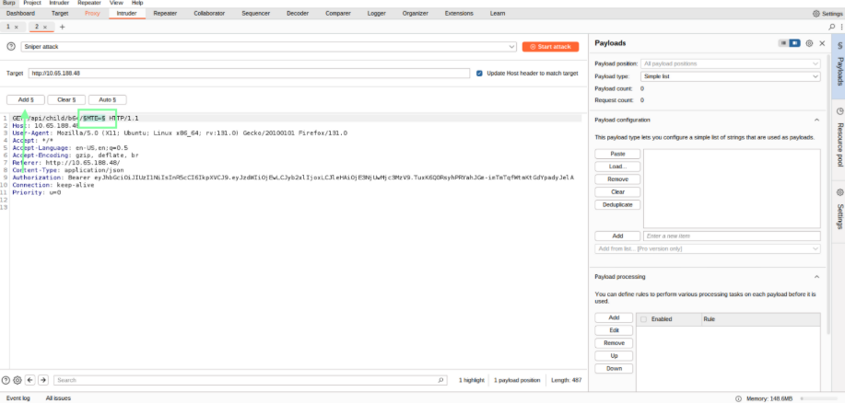Click the back arrow in search bar

(29, 379)
